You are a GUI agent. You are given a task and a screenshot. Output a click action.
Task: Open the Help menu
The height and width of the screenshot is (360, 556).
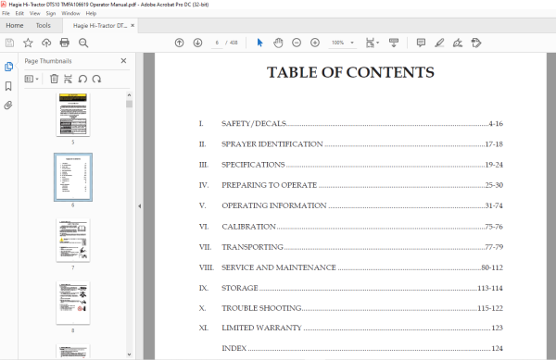91,14
